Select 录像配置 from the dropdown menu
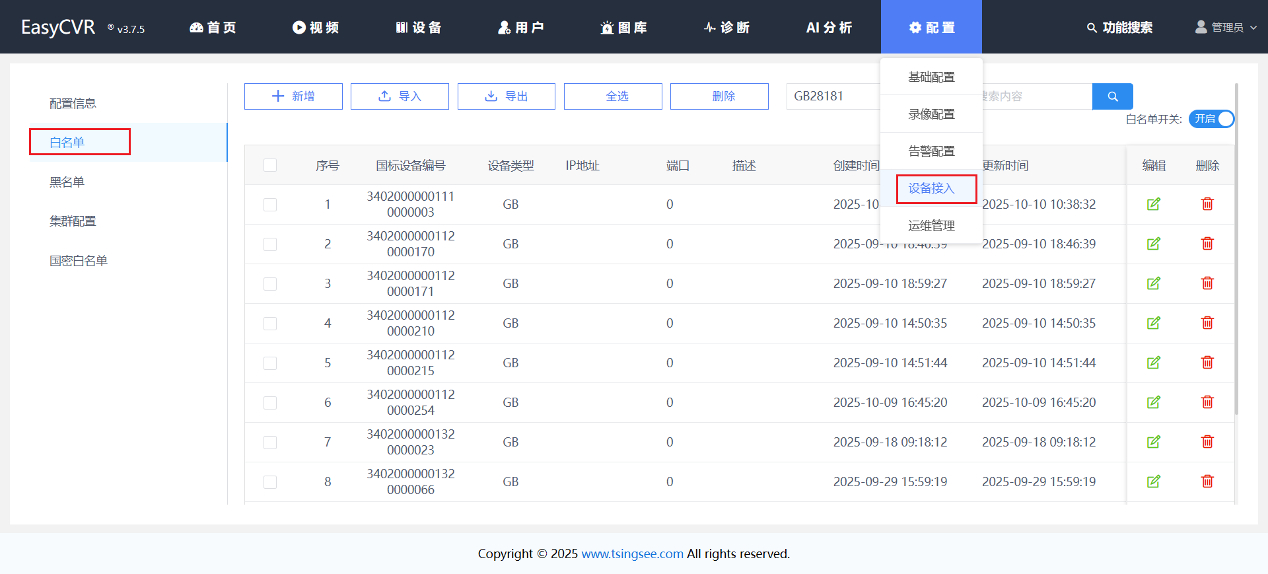1268x574 pixels. (x=931, y=114)
